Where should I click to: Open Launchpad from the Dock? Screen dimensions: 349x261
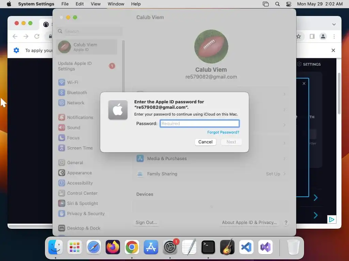tap(75, 247)
